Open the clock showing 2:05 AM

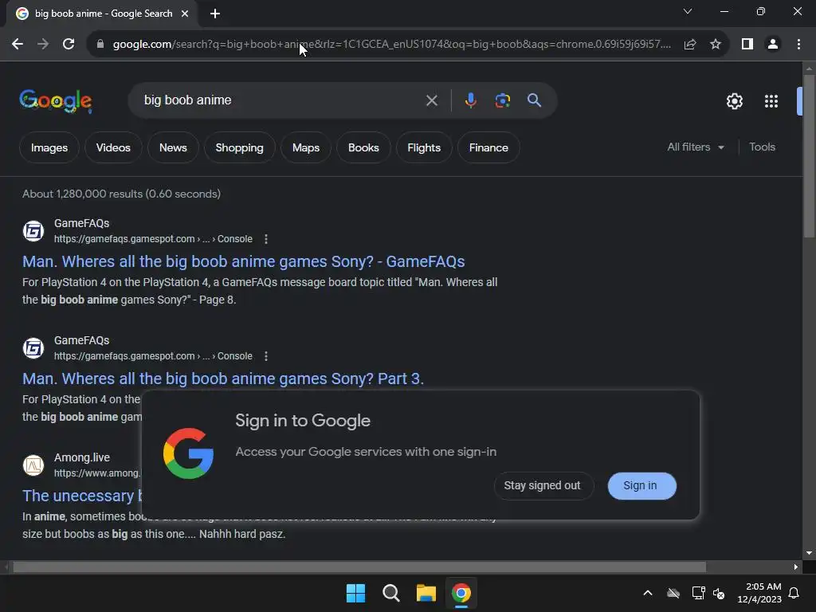pyautogui.click(x=759, y=593)
